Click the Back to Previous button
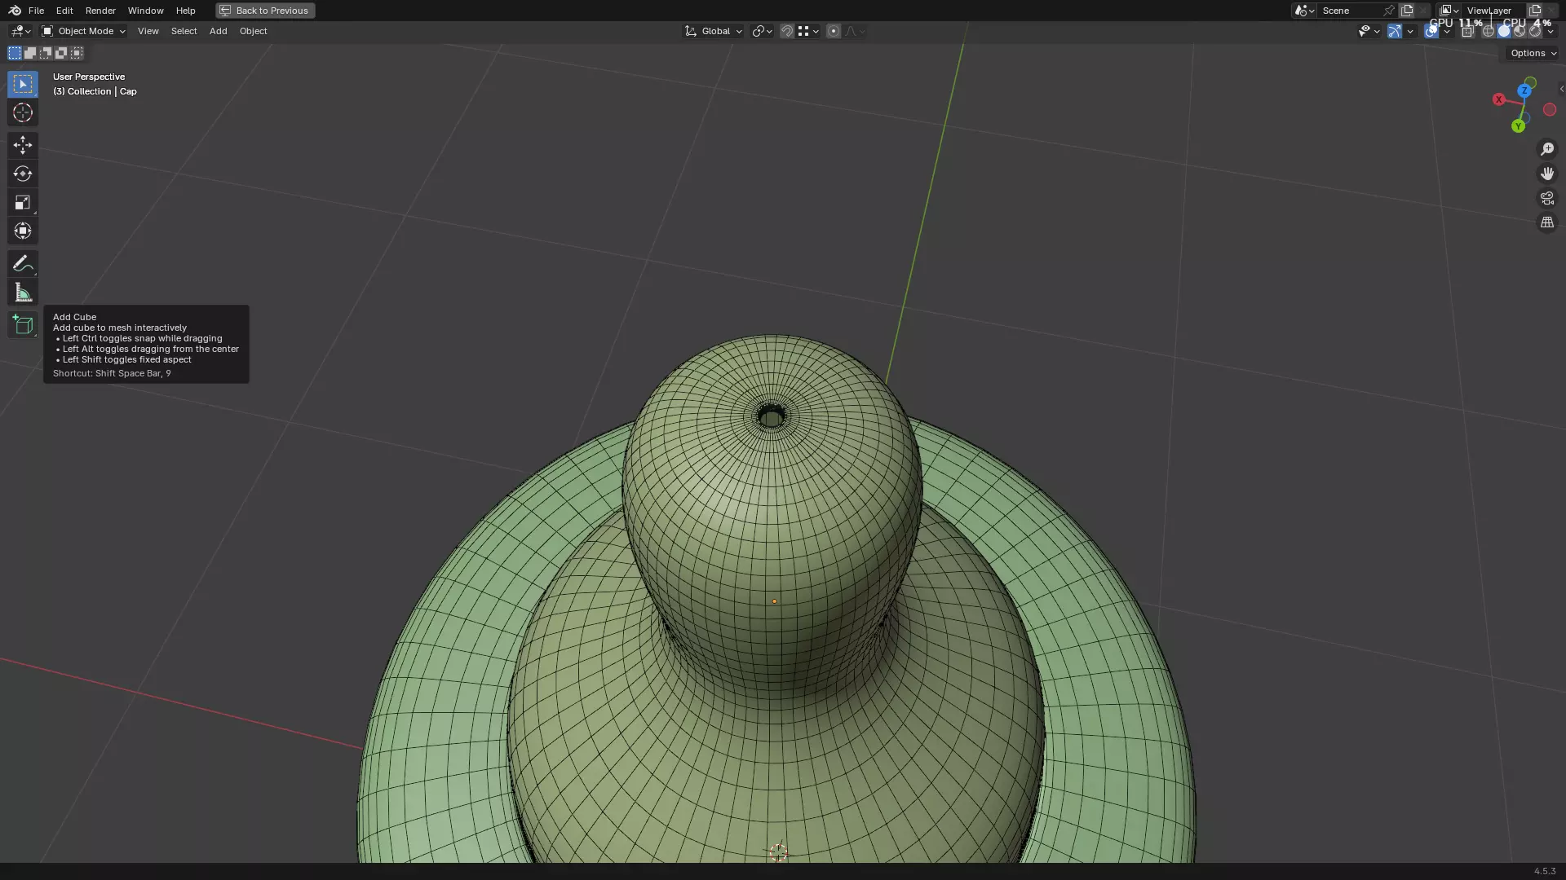This screenshot has width=1566, height=880. [265, 11]
